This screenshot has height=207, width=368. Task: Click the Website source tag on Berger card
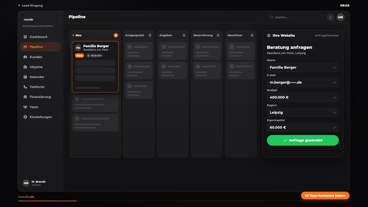pos(94,55)
